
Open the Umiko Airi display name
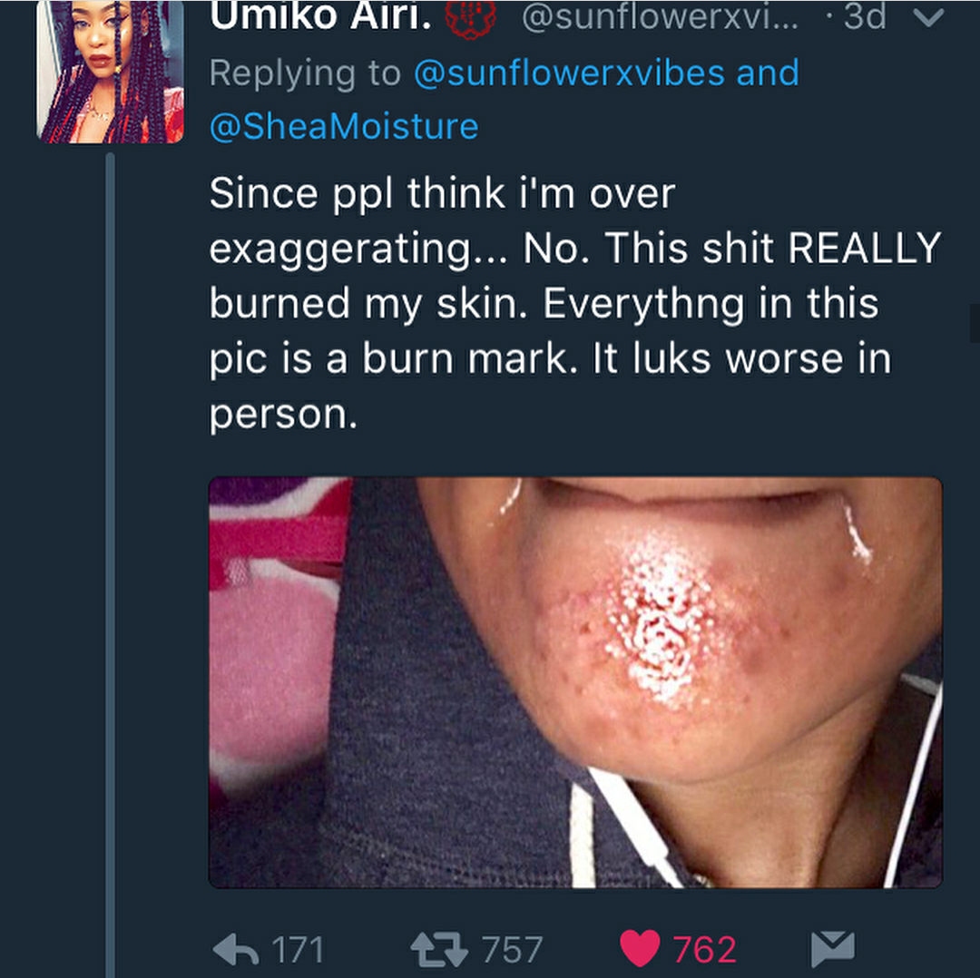coord(320,15)
